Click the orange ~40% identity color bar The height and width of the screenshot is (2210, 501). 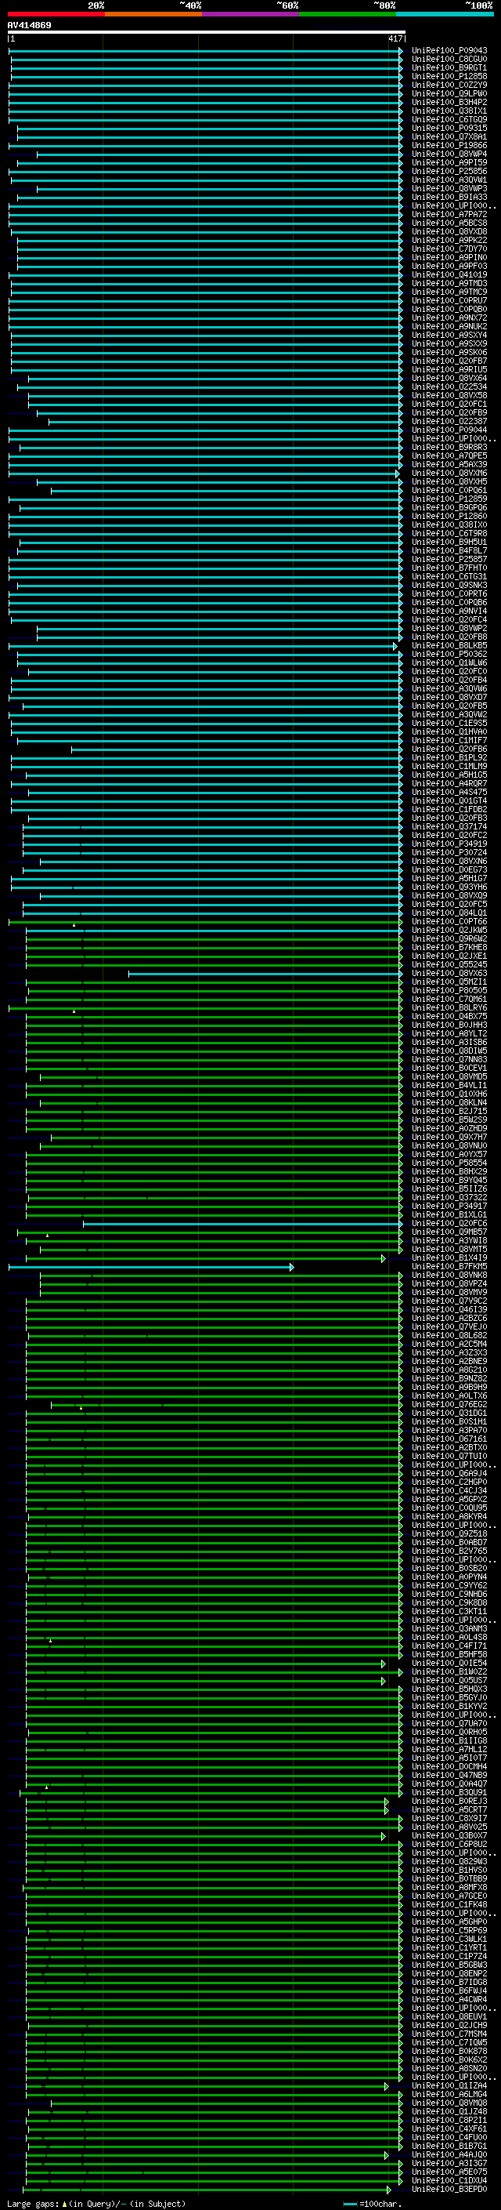[153, 14]
